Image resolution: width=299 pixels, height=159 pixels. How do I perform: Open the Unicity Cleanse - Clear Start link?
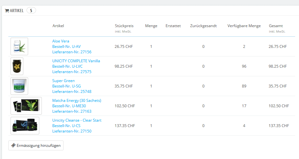click(77, 120)
